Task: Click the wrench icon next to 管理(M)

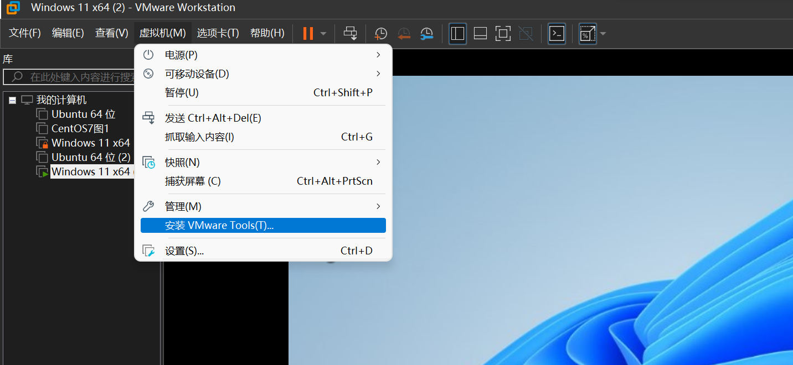Action: point(148,206)
